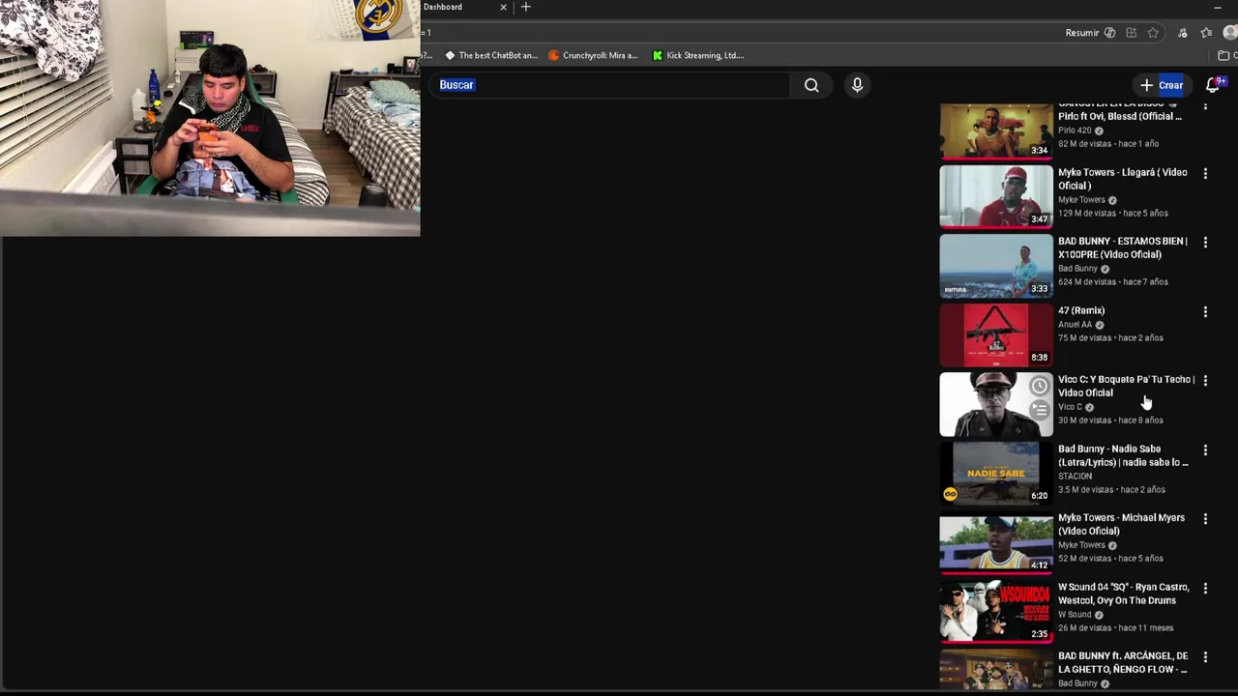
Task: Open the browser profile avatar
Action: (1230, 33)
